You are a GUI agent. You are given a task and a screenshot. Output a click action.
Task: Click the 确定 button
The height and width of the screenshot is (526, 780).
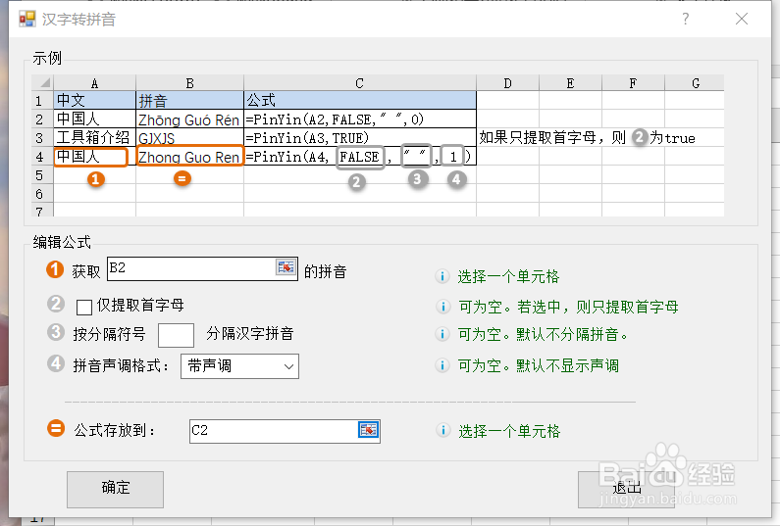(x=116, y=489)
